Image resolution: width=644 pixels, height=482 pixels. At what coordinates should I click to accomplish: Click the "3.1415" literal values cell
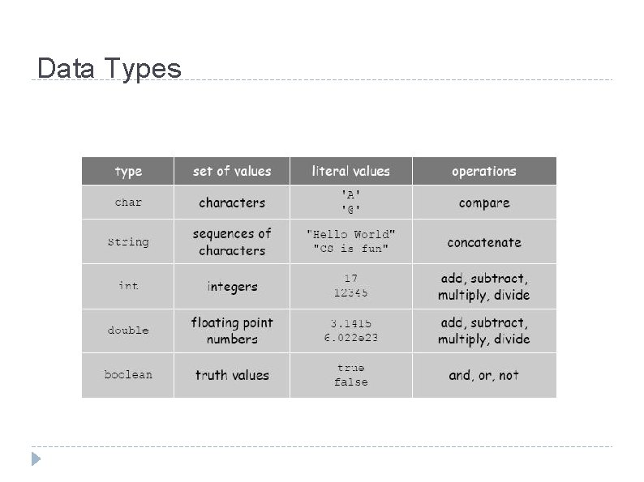350,331
